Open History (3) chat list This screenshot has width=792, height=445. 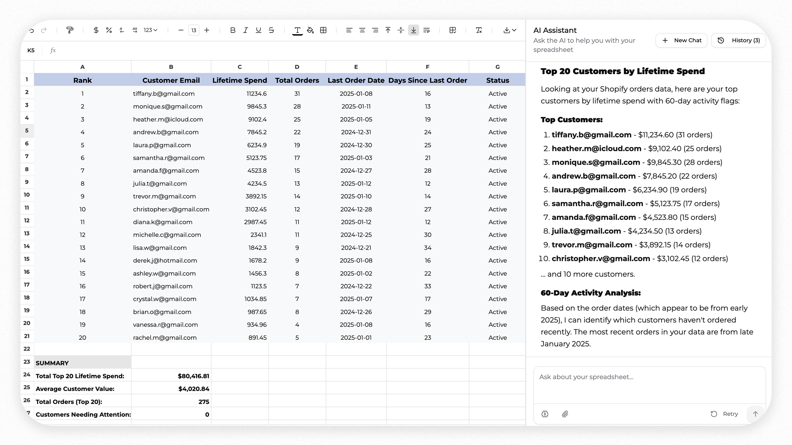(739, 40)
